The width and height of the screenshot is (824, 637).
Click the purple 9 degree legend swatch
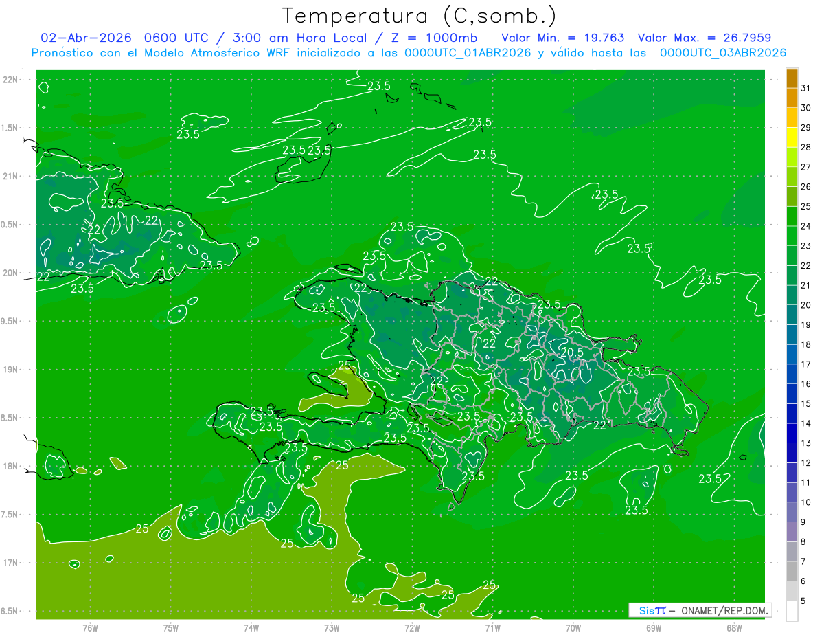pos(792,512)
